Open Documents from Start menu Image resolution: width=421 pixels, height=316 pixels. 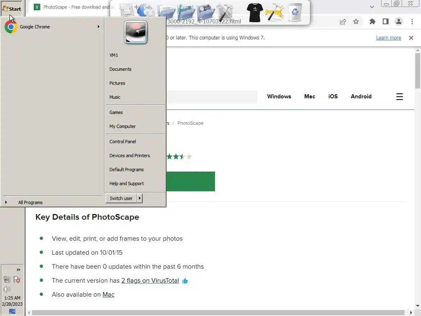point(120,69)
